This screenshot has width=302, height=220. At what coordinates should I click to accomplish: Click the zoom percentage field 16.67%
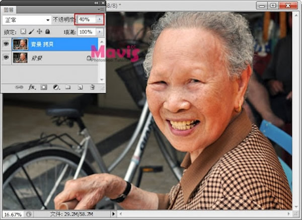click(12, 214)
